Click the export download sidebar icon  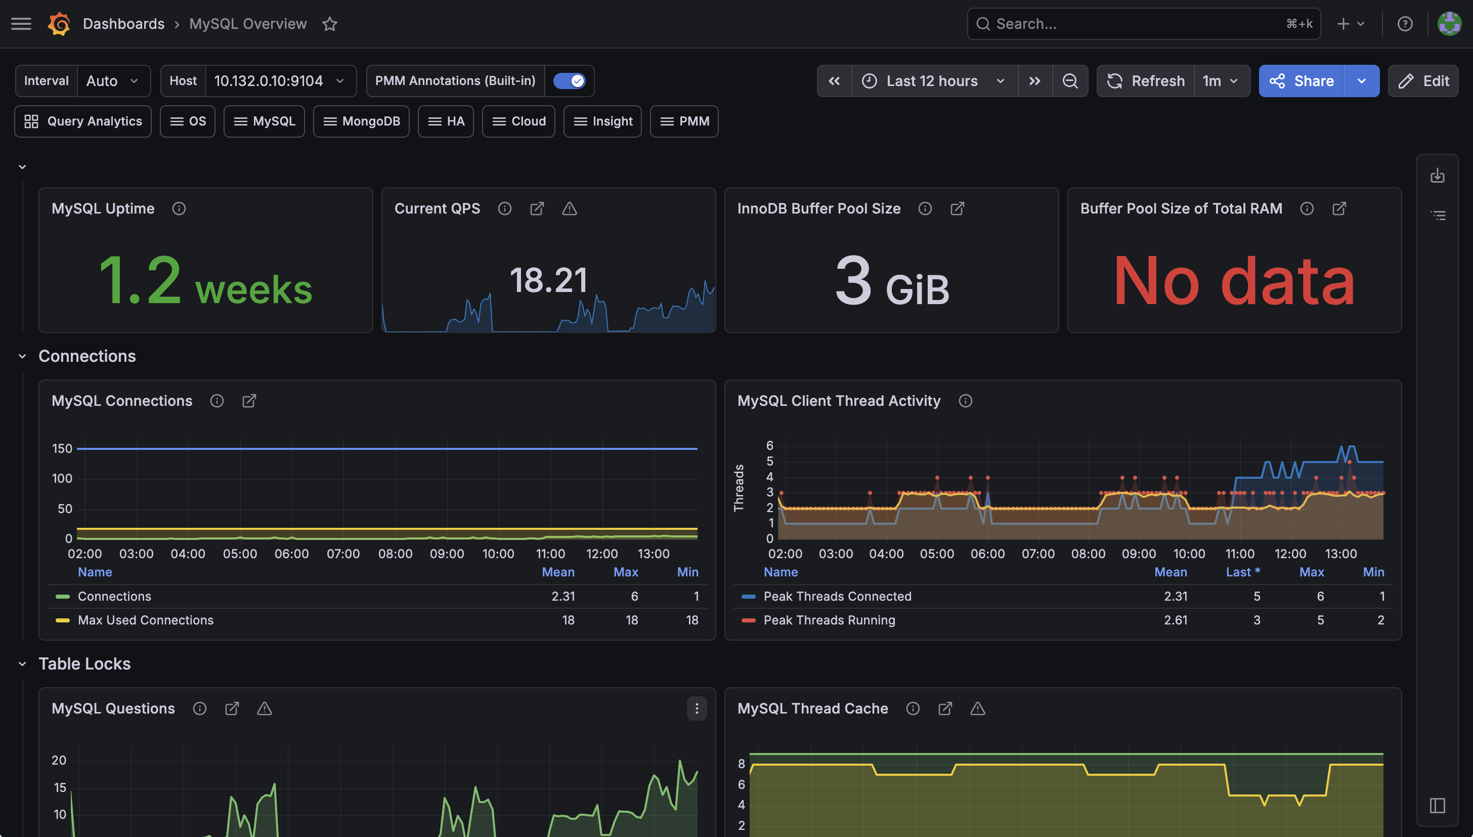[x=1438, y=175]
